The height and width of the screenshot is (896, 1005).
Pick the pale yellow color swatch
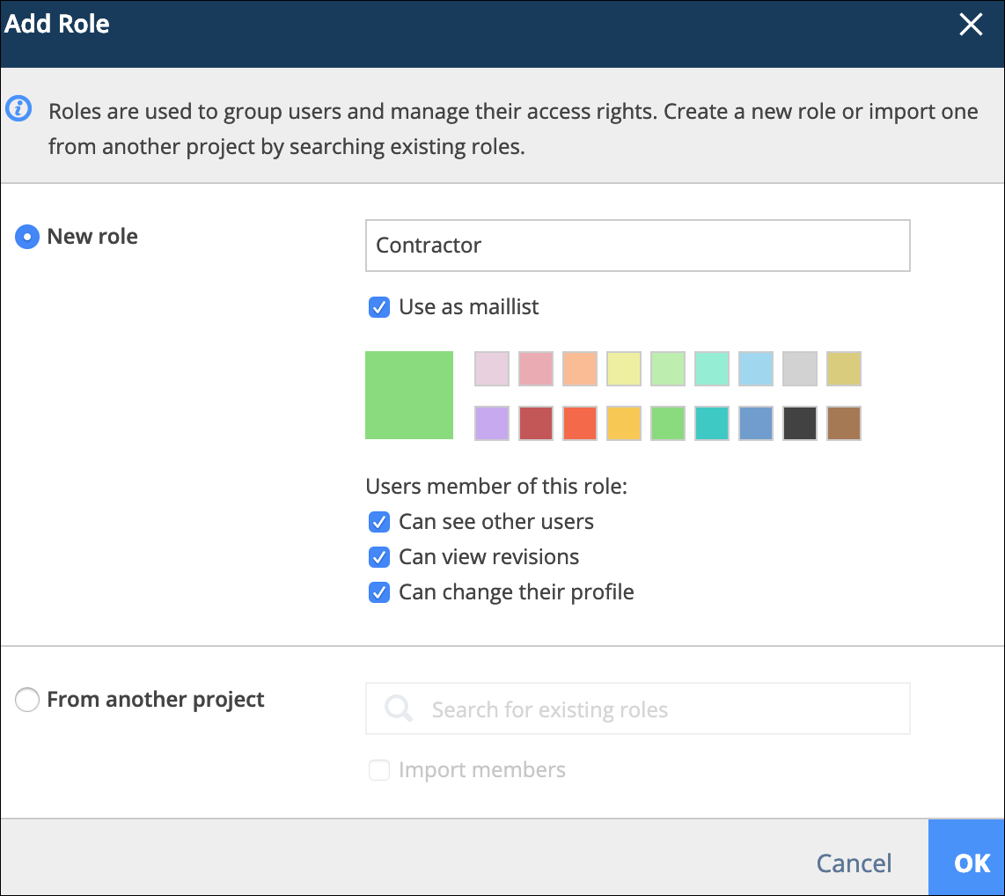click(624, 369)
